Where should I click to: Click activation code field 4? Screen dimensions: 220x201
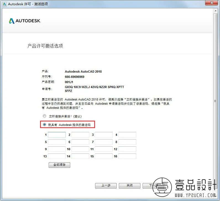pos(127,135)
